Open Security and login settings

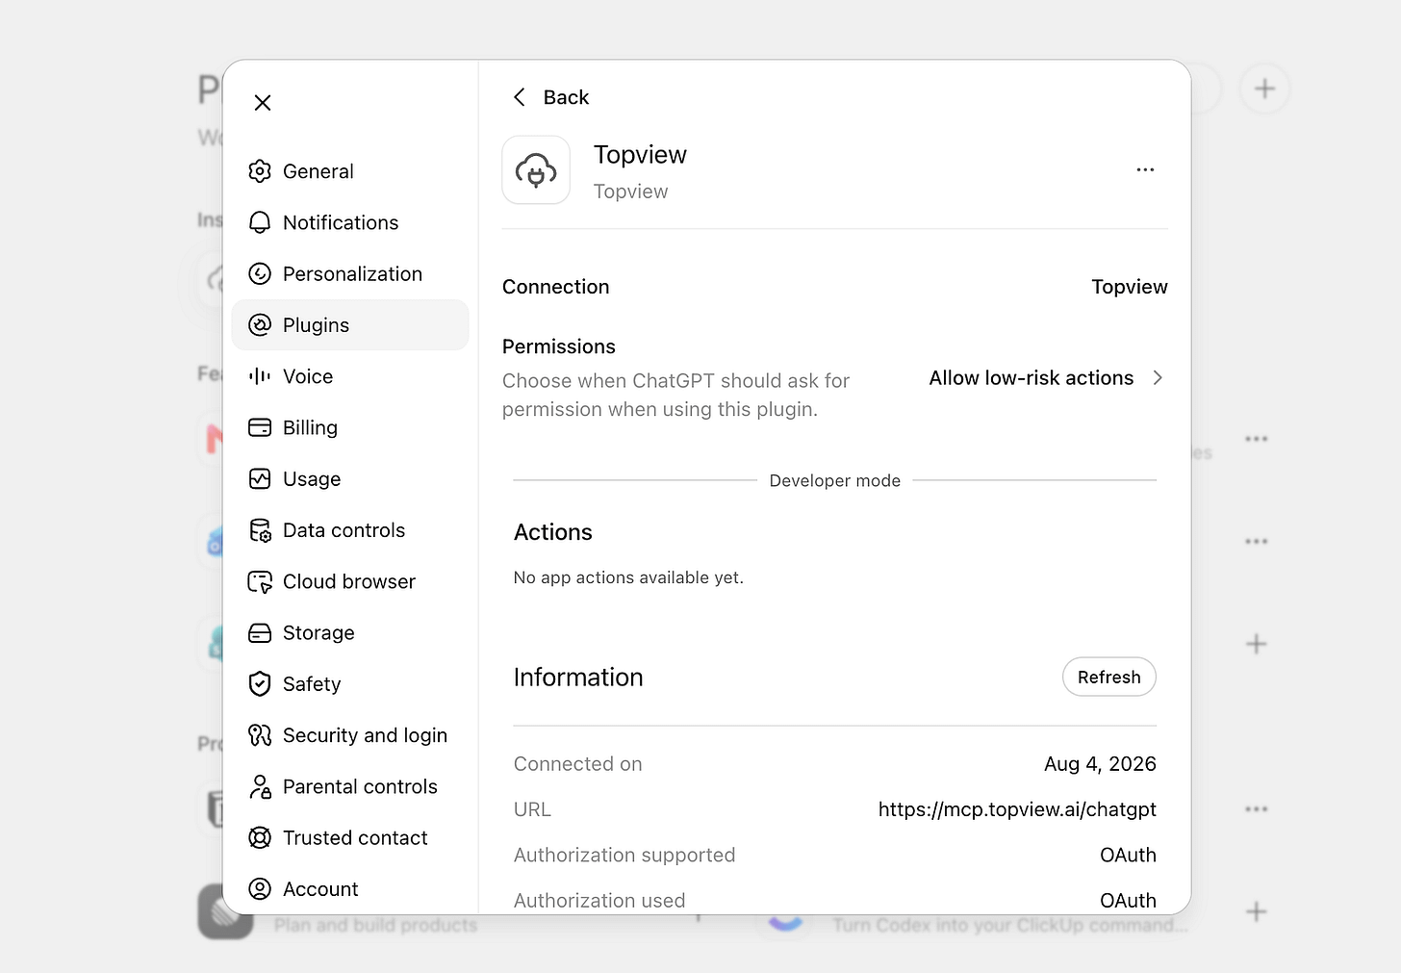[x=350, y=735]
